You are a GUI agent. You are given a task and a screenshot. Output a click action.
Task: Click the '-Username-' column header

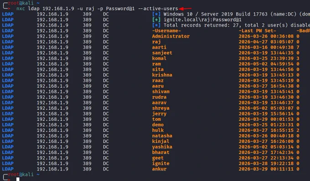click(166, 31)
